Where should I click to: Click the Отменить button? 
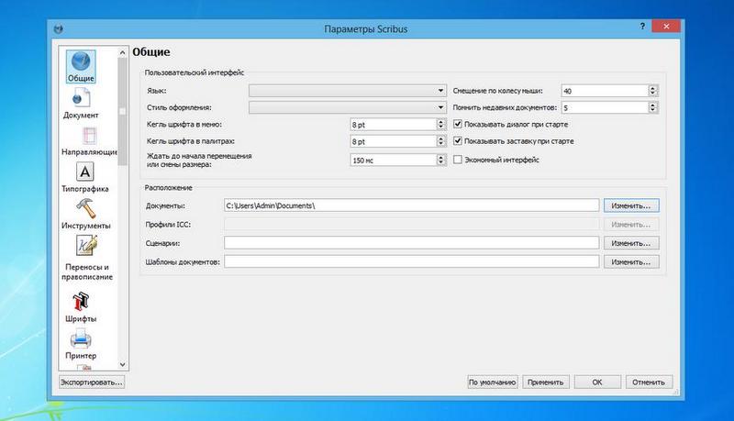649,382
